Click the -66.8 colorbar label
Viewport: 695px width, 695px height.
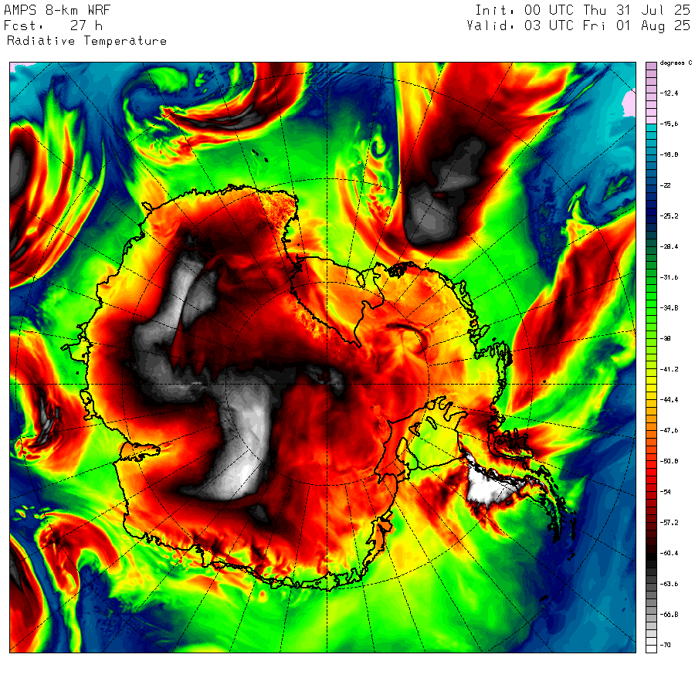[x=669, y=615]
